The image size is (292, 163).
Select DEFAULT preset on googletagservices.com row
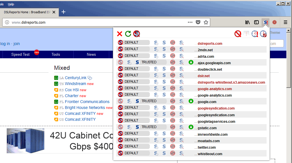point(133,120)
